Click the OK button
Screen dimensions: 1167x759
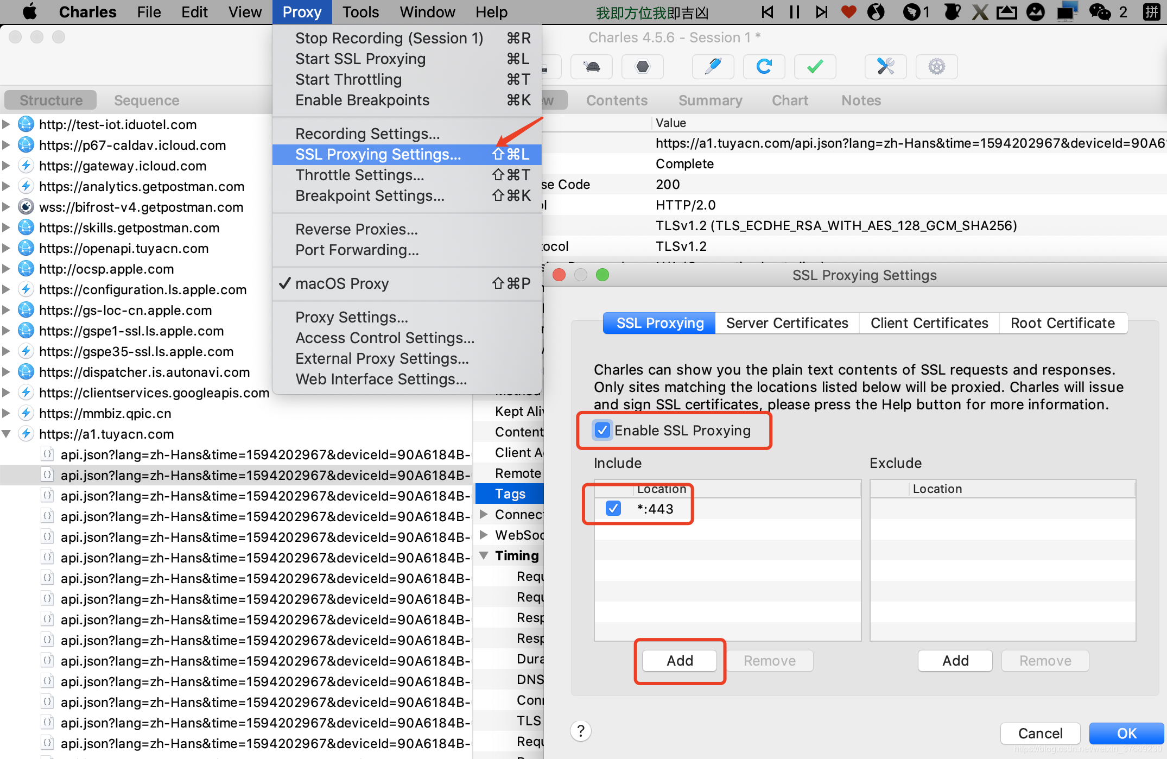pyautogui.click(x=1126, y=733)
